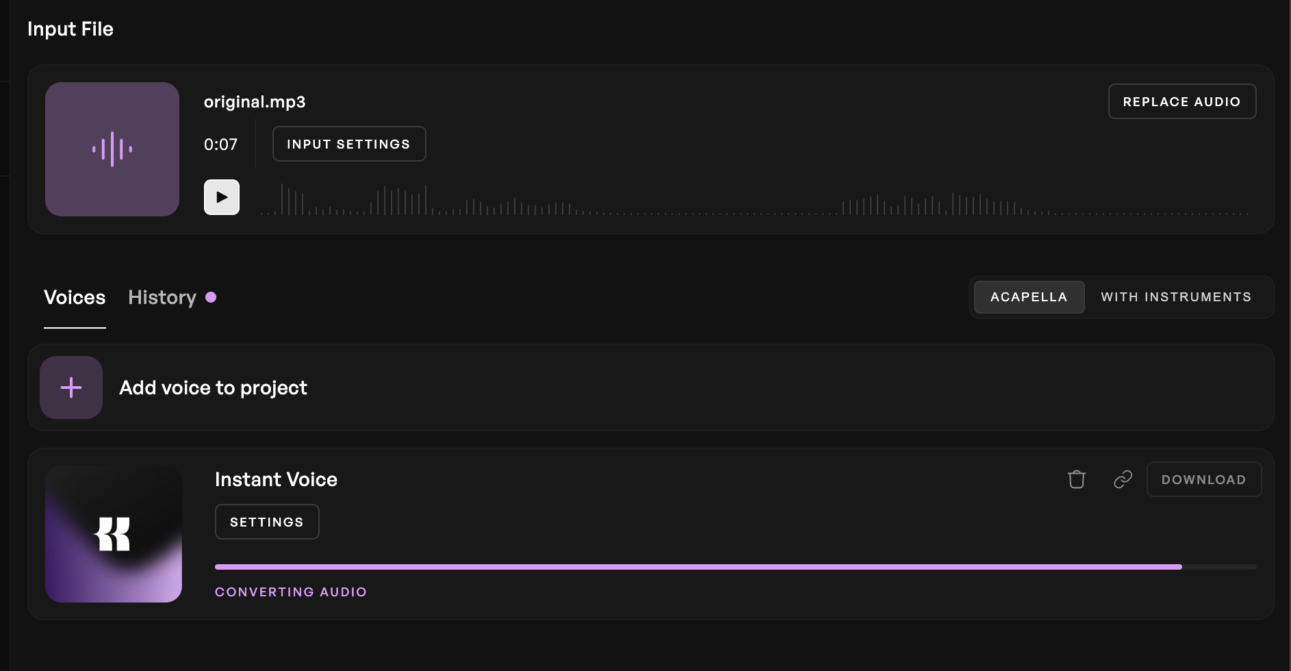Click the converting audio progress bar

736,567
